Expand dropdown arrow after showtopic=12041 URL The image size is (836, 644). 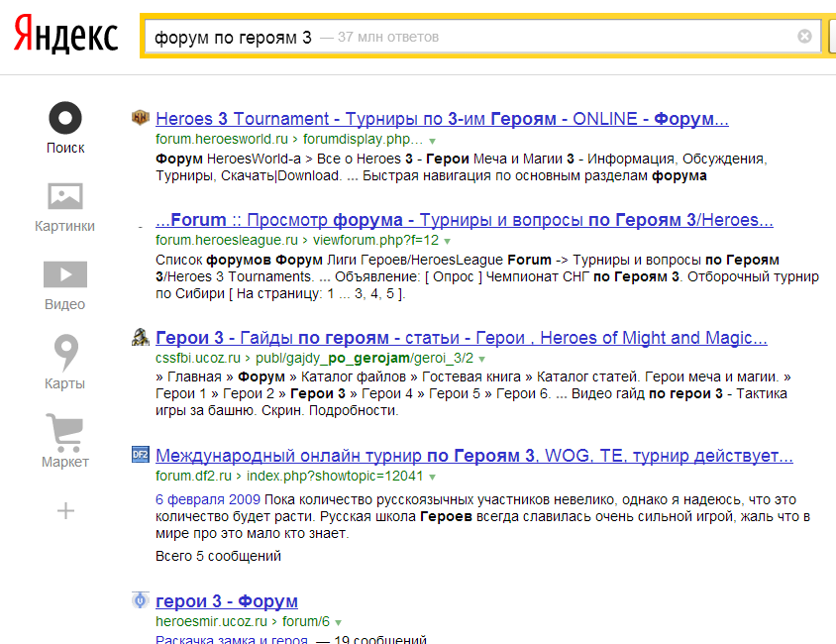(x=433, y=478)
